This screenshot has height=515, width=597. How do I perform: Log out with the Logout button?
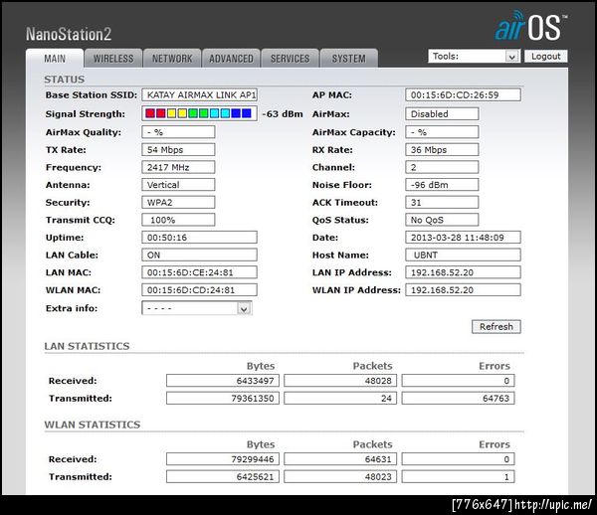point(545,57)
